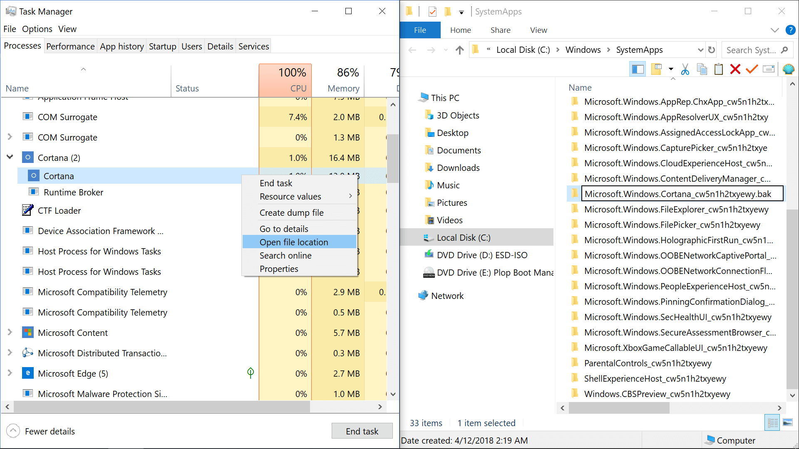The height and width of the screenshot is (449, 799).
Task: Open Classic Shell settings shell icon
Action: 788,69
